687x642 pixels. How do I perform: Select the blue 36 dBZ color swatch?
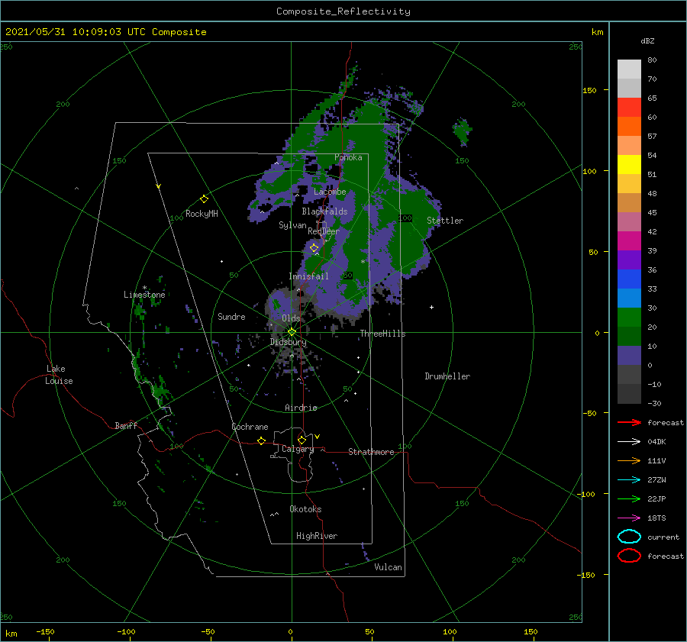629,279
